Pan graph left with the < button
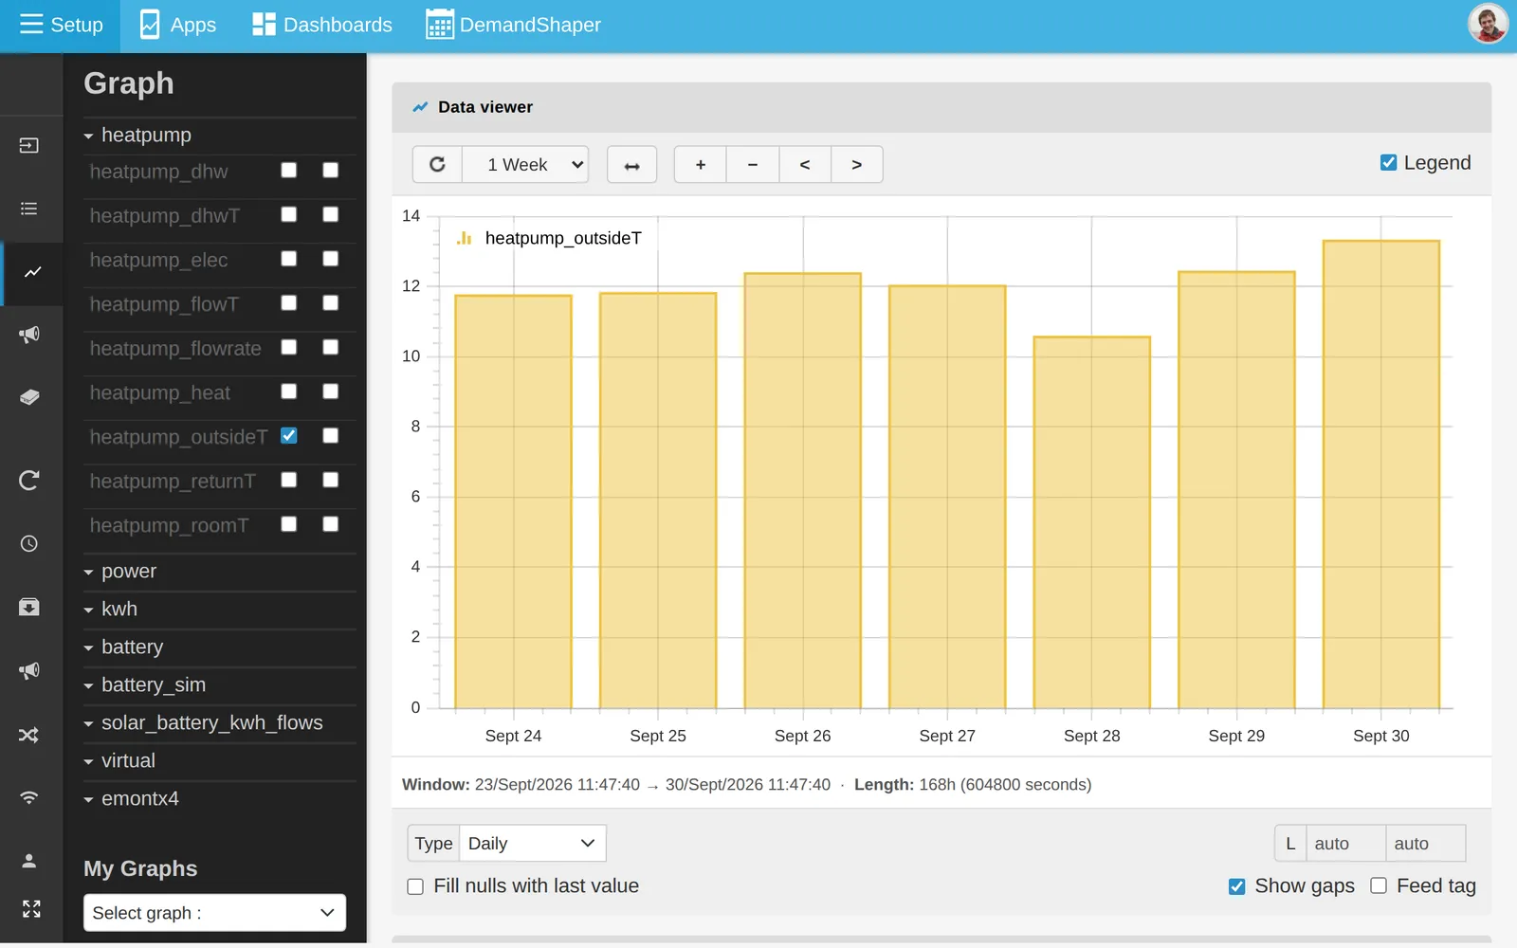 (805, 164)
